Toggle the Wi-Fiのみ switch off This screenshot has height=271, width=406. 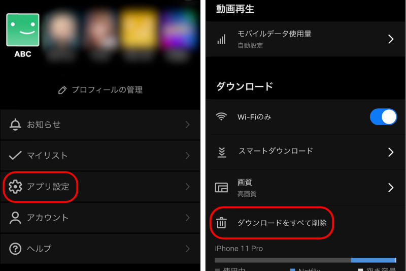383,117
